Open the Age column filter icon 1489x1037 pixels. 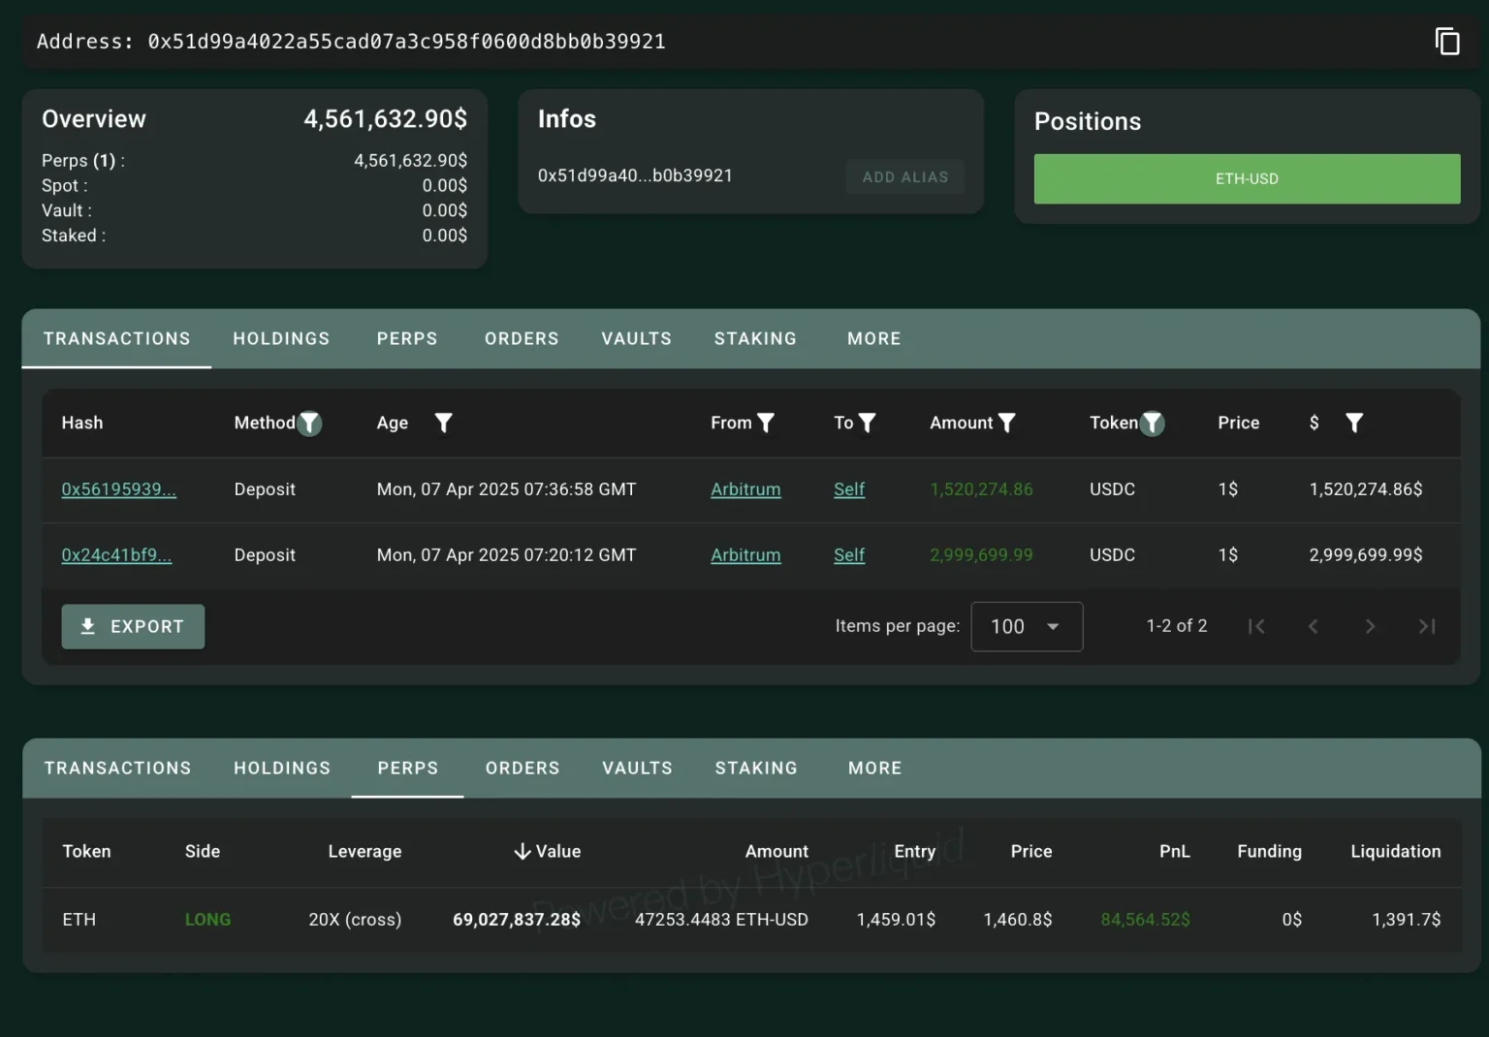pos(443,423)
